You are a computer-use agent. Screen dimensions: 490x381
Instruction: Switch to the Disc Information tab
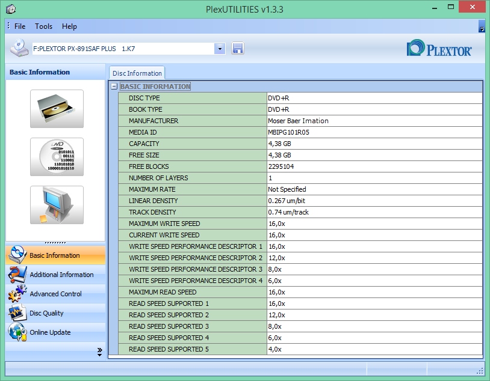click(x=137, y=73)
